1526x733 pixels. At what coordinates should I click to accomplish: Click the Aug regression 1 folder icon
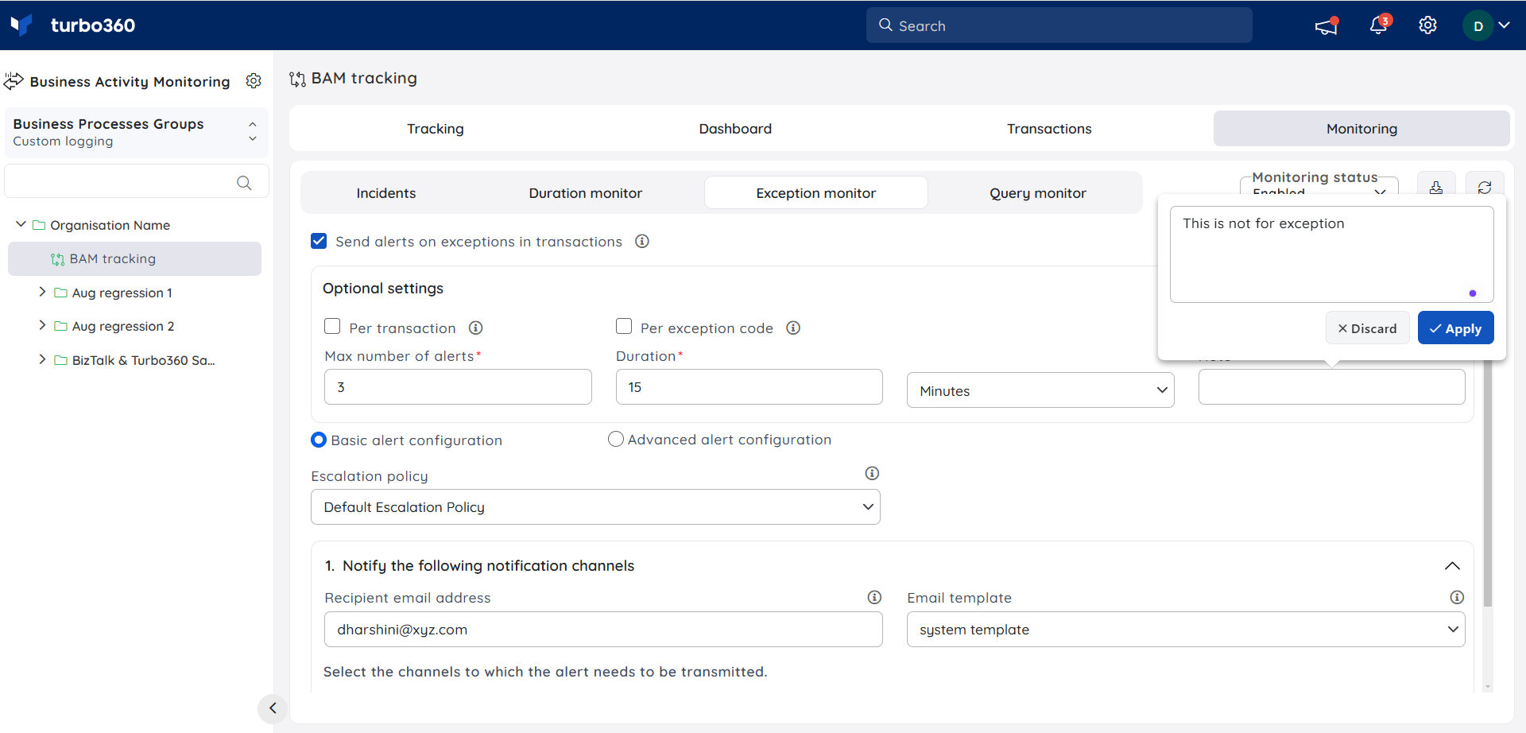click(x=60, y=293)
